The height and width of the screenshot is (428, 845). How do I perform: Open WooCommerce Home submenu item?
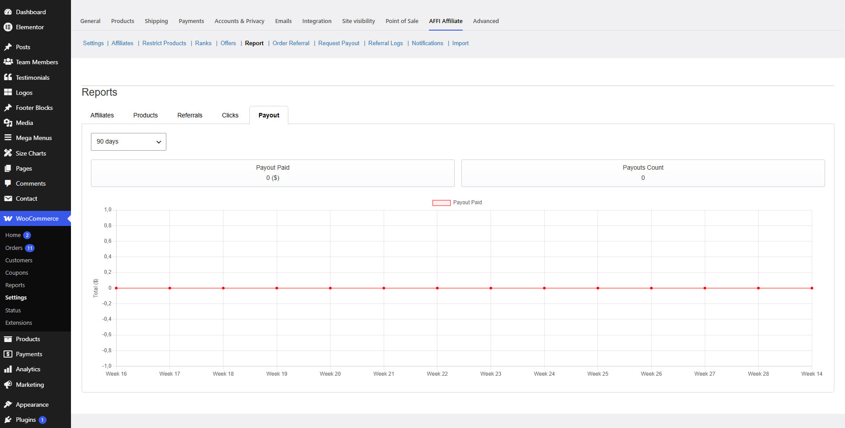click(x=13, y=235)
